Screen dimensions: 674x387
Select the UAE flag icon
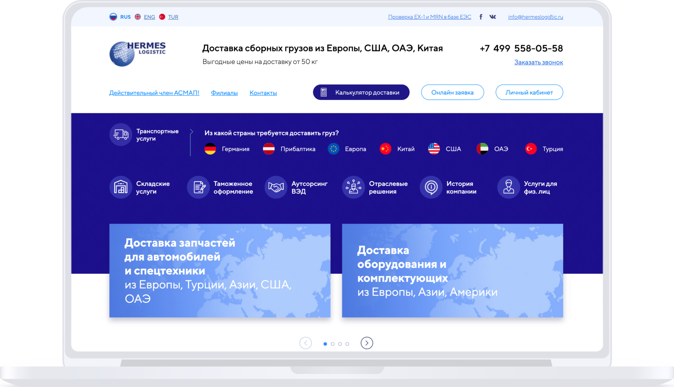pos(482,149)
